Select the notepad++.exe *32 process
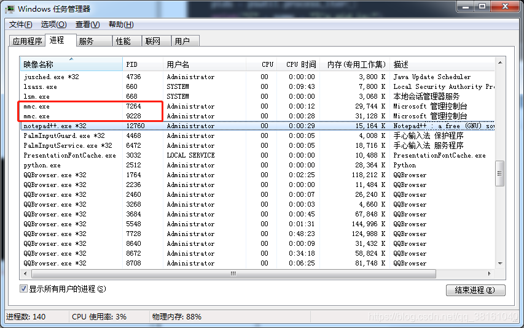Image resolution: width=524 pixels, height=328 pixels. [x=257, y=126]
